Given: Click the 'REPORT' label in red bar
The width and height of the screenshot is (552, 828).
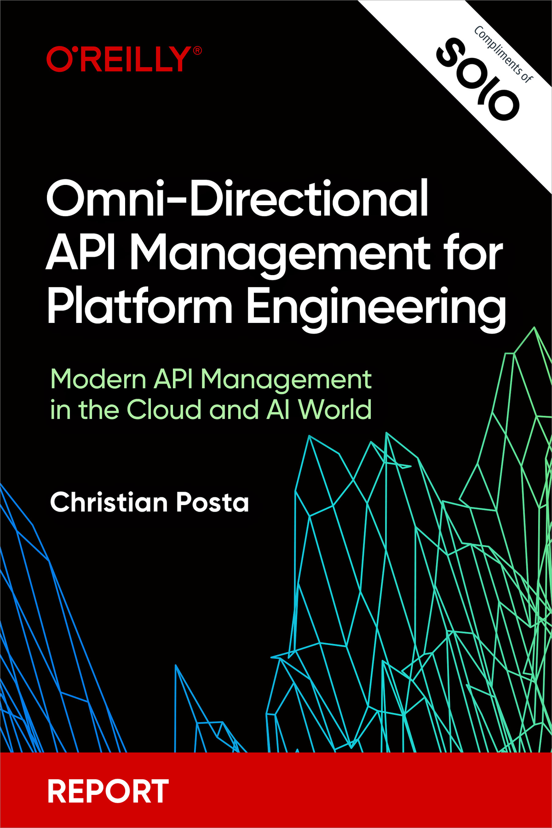Looking at the screenshot, I should [x=108, y=791].
